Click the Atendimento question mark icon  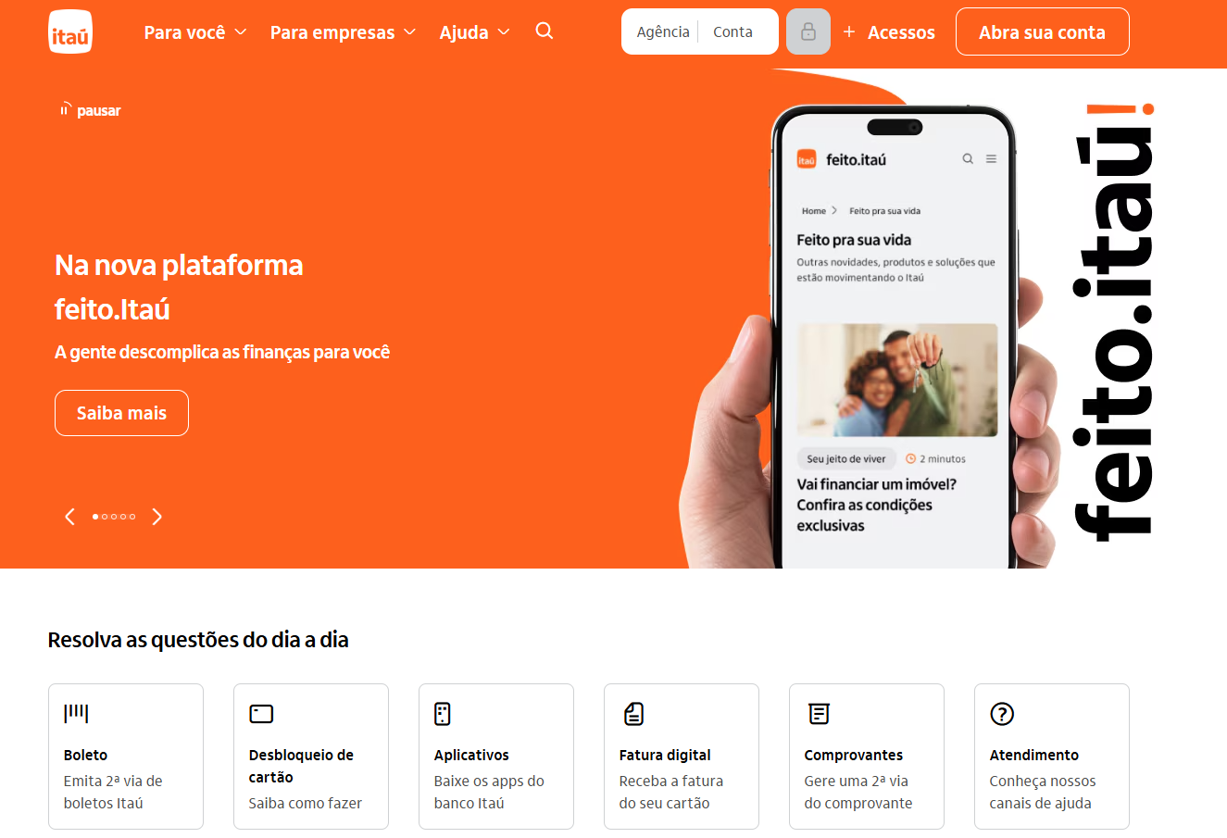[1002, 713]
